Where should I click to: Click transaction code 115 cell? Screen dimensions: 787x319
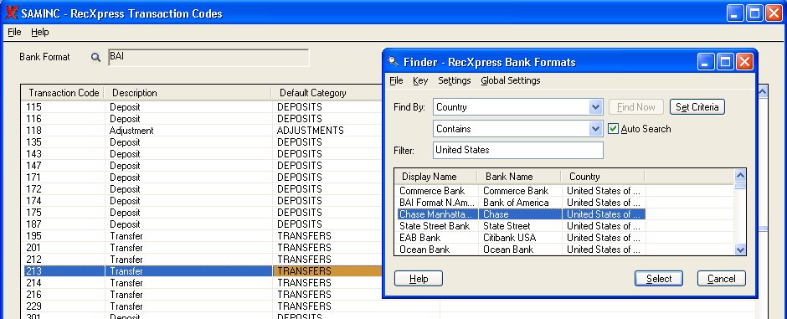[64, 107]
